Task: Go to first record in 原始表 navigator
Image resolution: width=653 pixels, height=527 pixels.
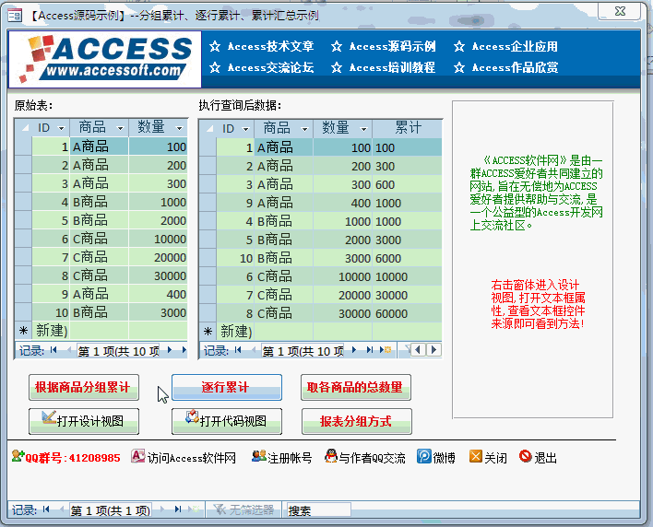Action: click(53, 350)
